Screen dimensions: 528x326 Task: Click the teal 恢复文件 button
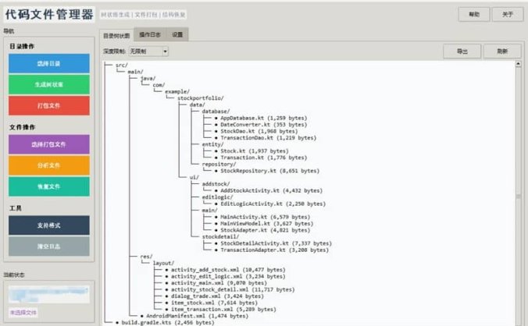48,186
